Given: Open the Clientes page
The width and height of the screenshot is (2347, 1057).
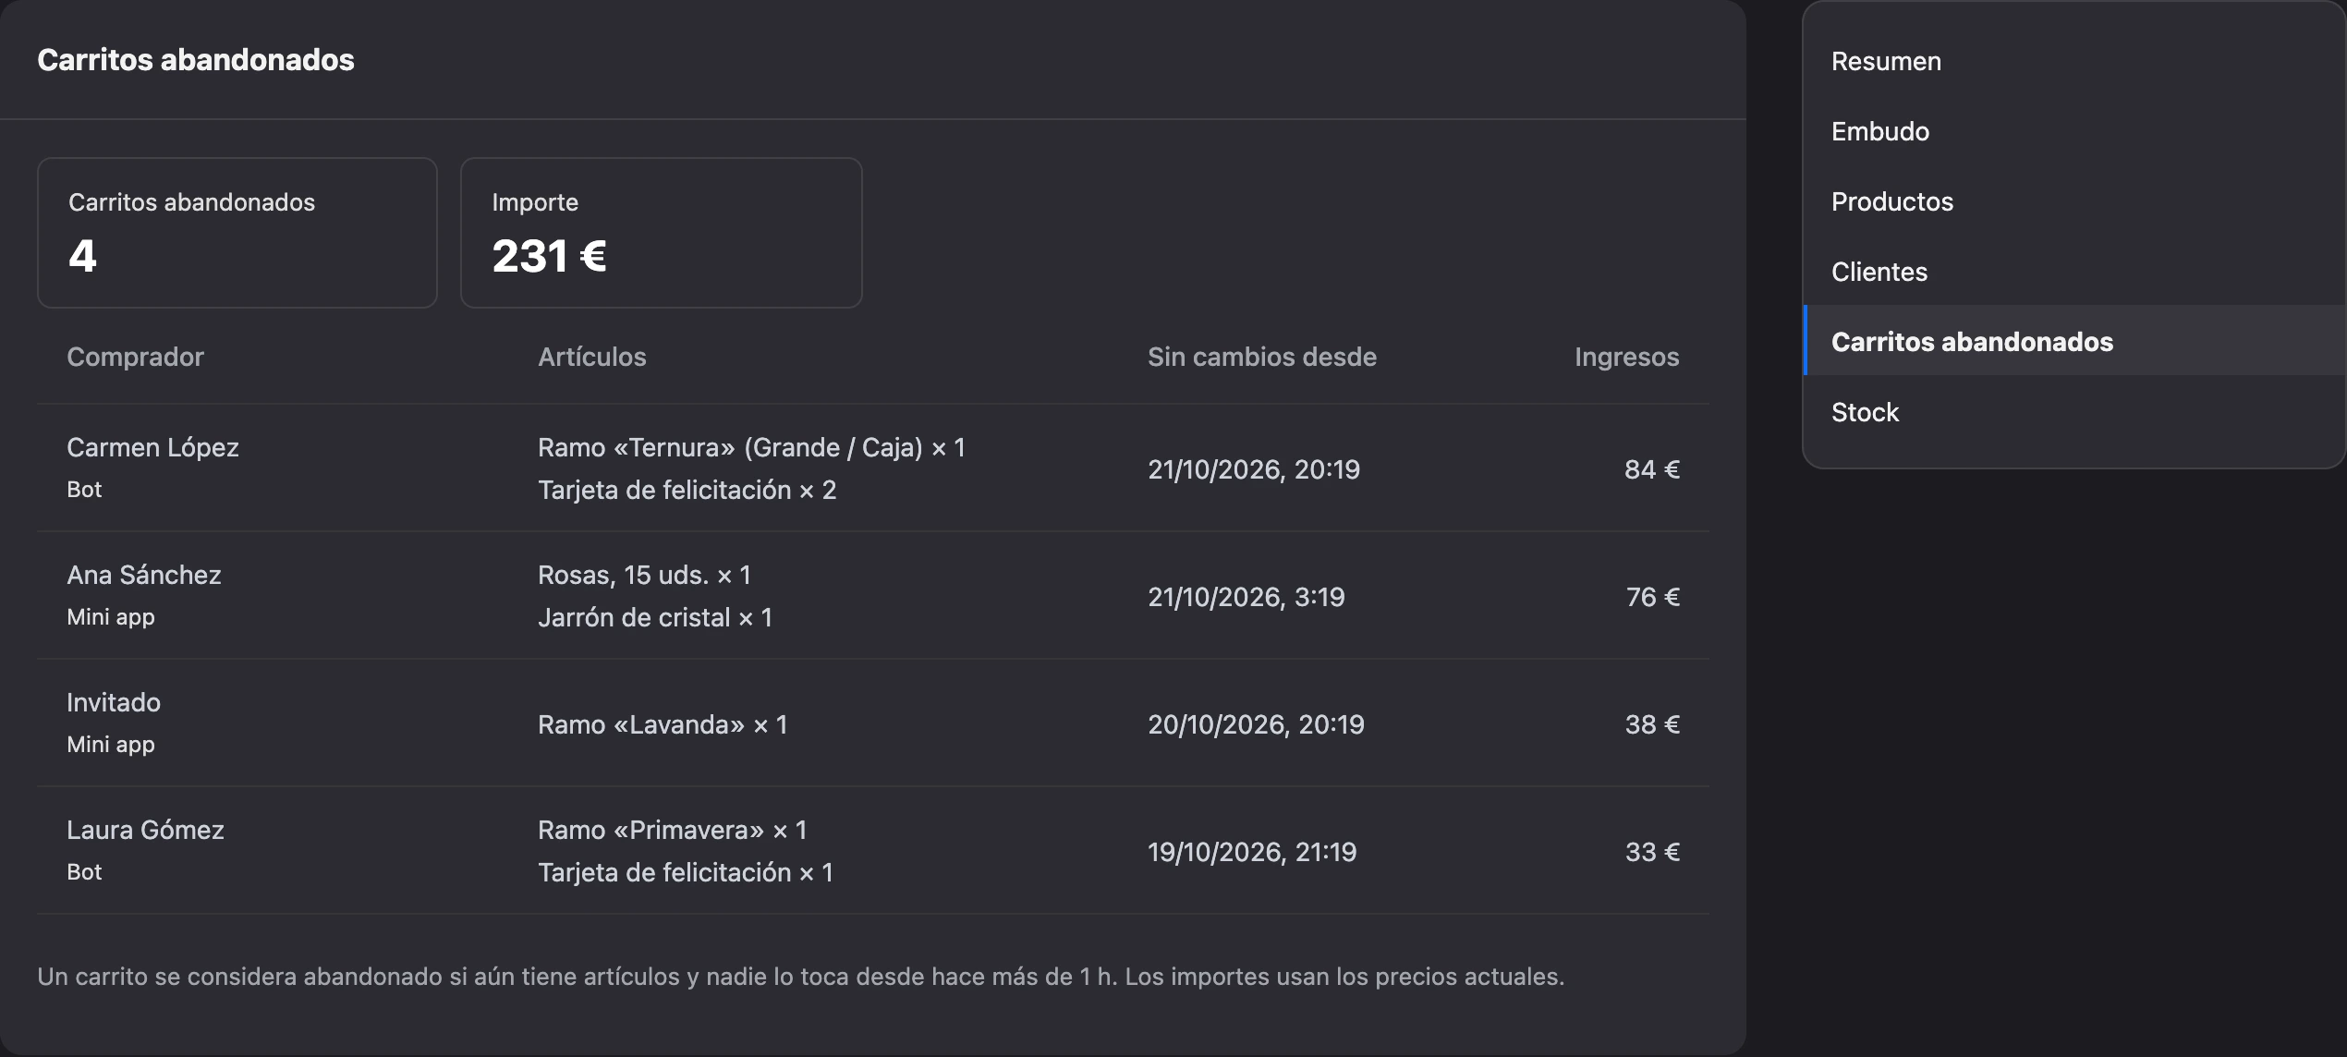Looking at the screenshot, I should 2073,272.
